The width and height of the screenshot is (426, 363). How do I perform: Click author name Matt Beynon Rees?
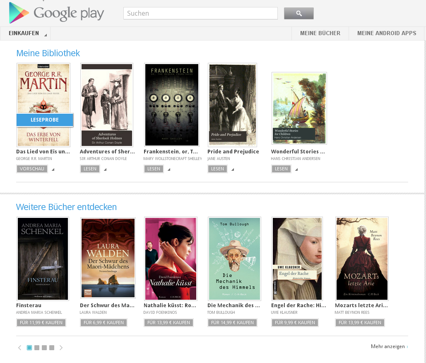352,313
